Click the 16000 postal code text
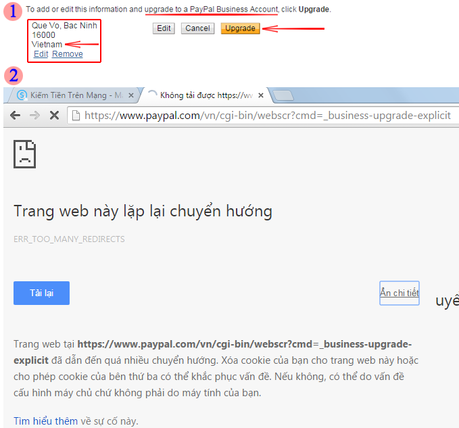 pyautogui.click(x=43, y=35)
